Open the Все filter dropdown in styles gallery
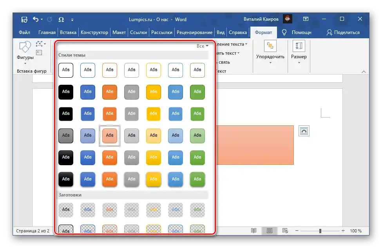 click(203, 46)
